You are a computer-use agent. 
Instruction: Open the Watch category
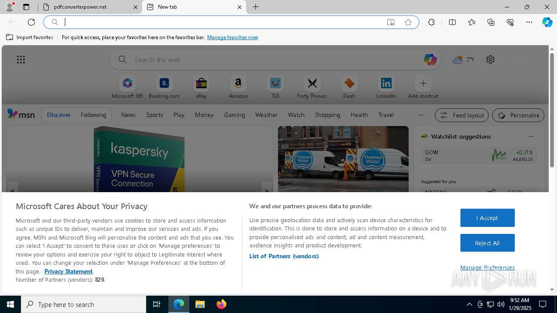tap(296, 115)
